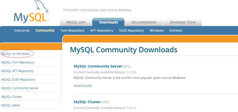The width and height of the screenshot is (238, 112).
Task: Click the 'Current Generally Available Release: 5.7.12' text
Action: tap(105, 72)
